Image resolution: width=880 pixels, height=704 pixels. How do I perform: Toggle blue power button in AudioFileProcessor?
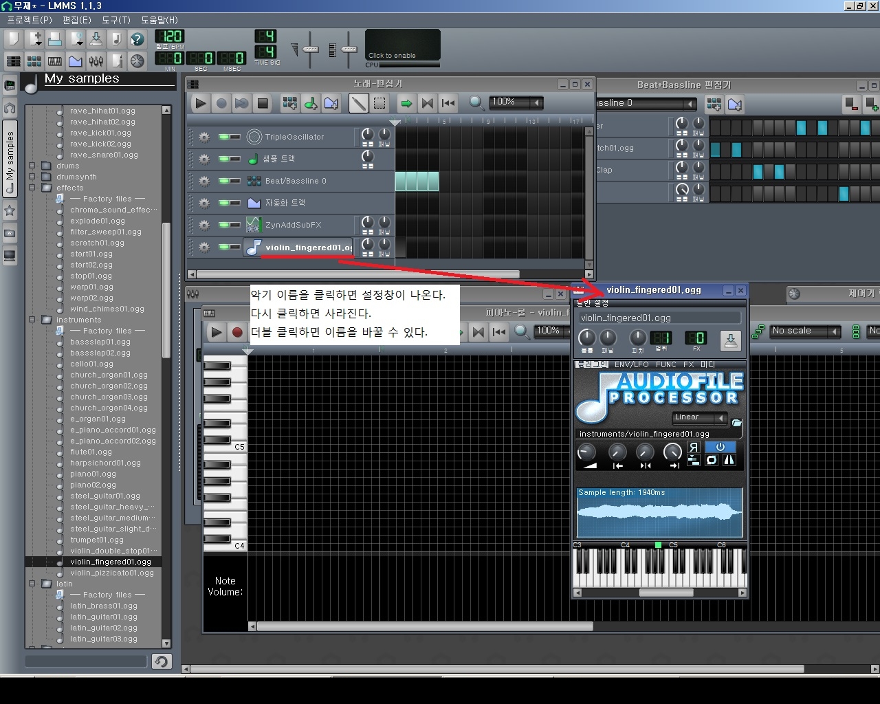[720, 448]
